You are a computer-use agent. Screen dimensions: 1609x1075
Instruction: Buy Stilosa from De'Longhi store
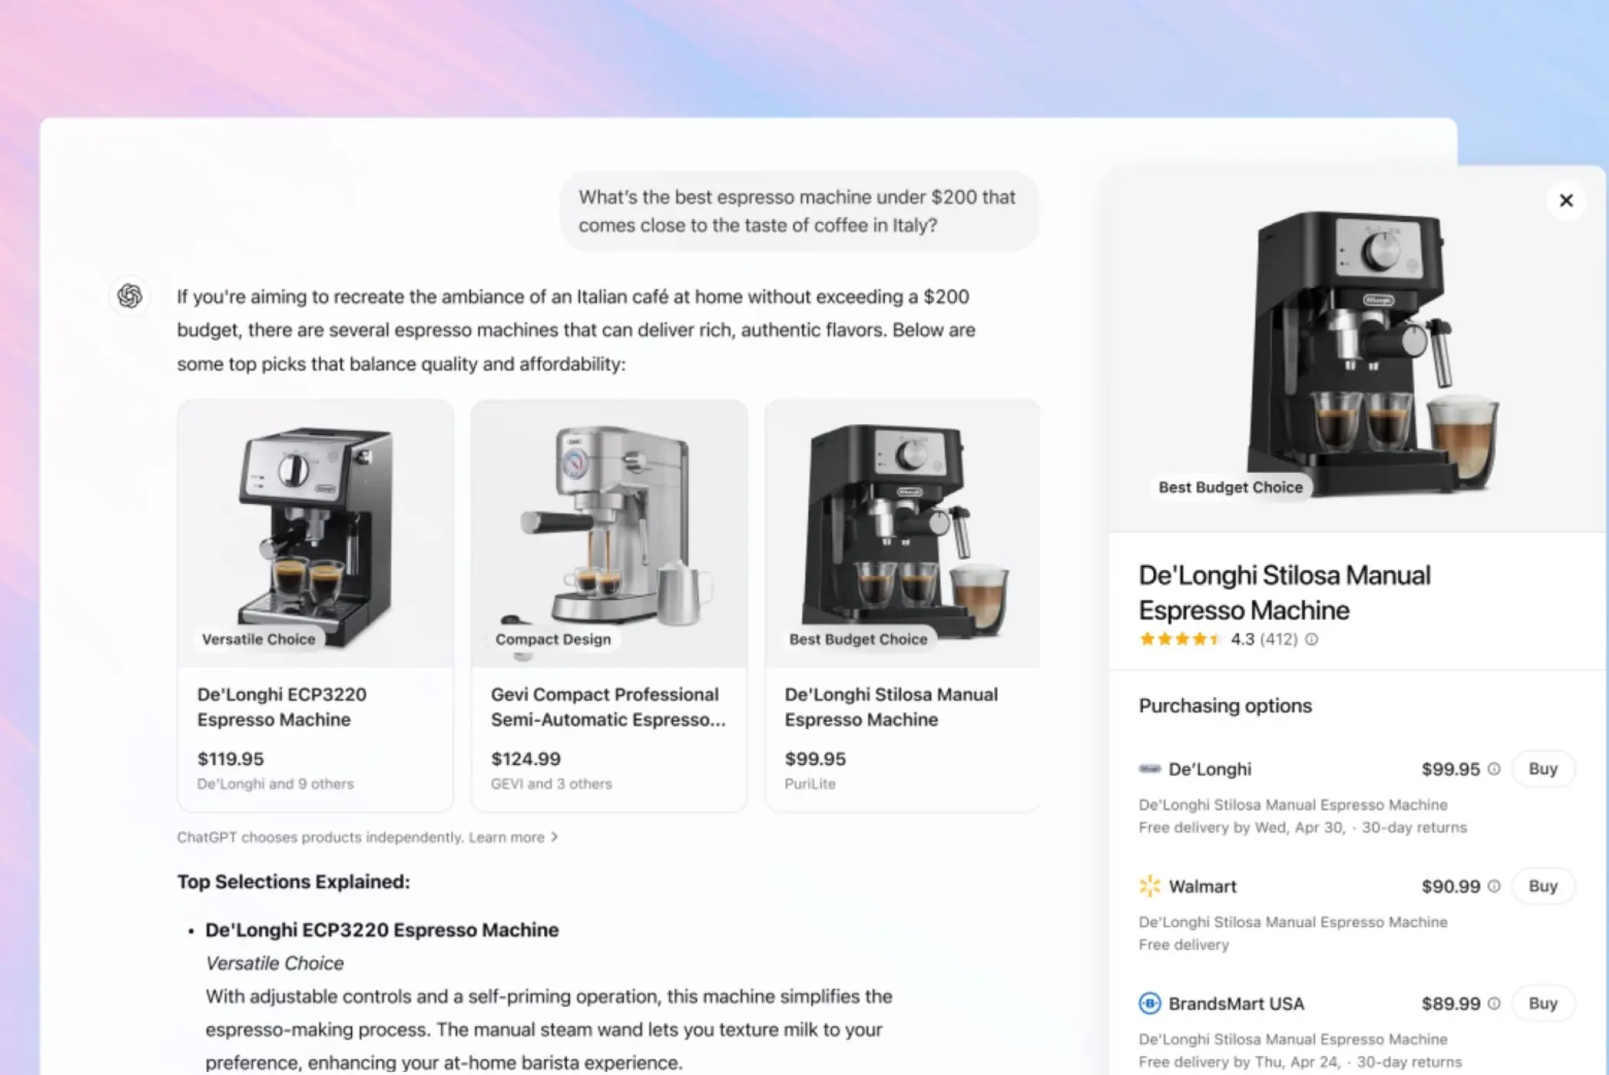click(1543, 769)
